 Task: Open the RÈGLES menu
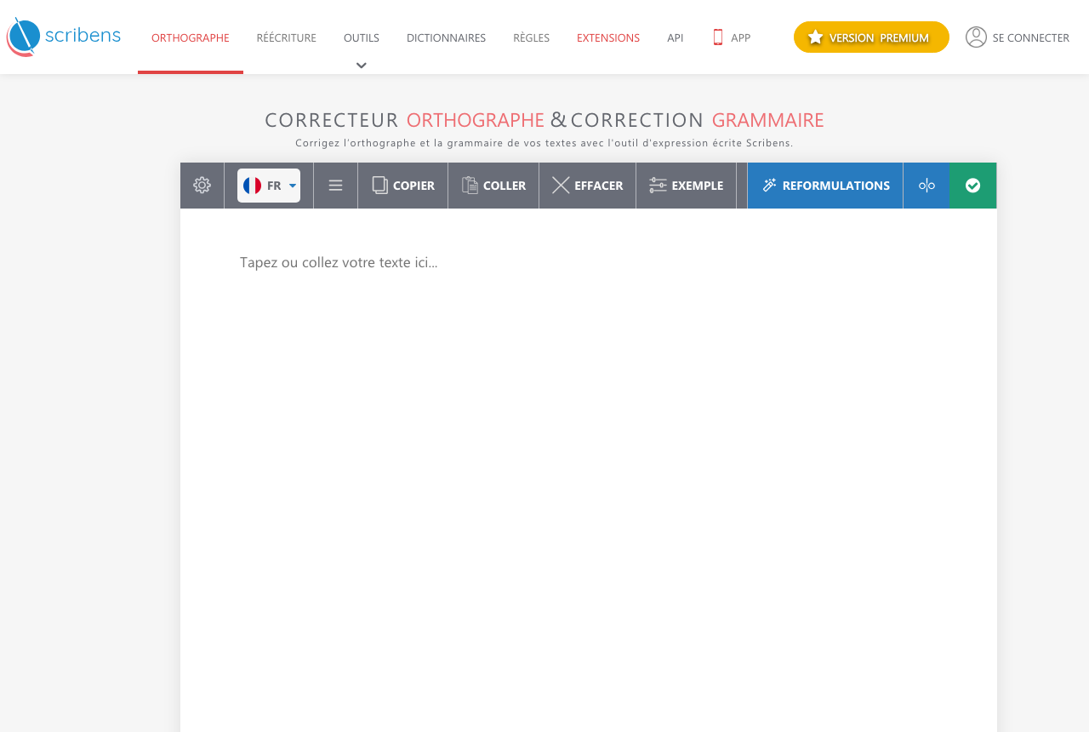532,37
